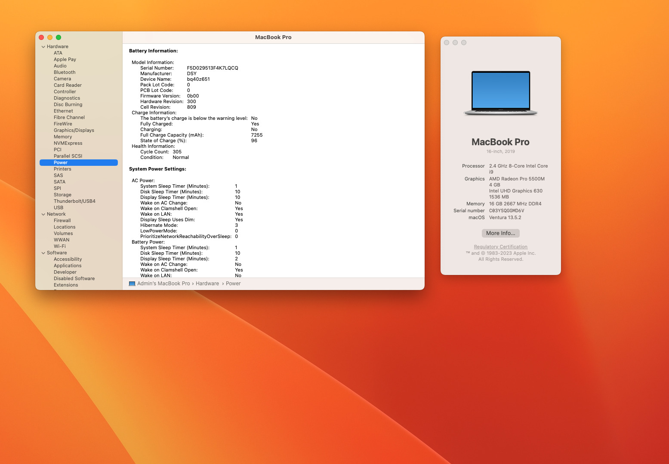Open the Regulatory Certification link
669x464 pixels.
coord(500,247)
